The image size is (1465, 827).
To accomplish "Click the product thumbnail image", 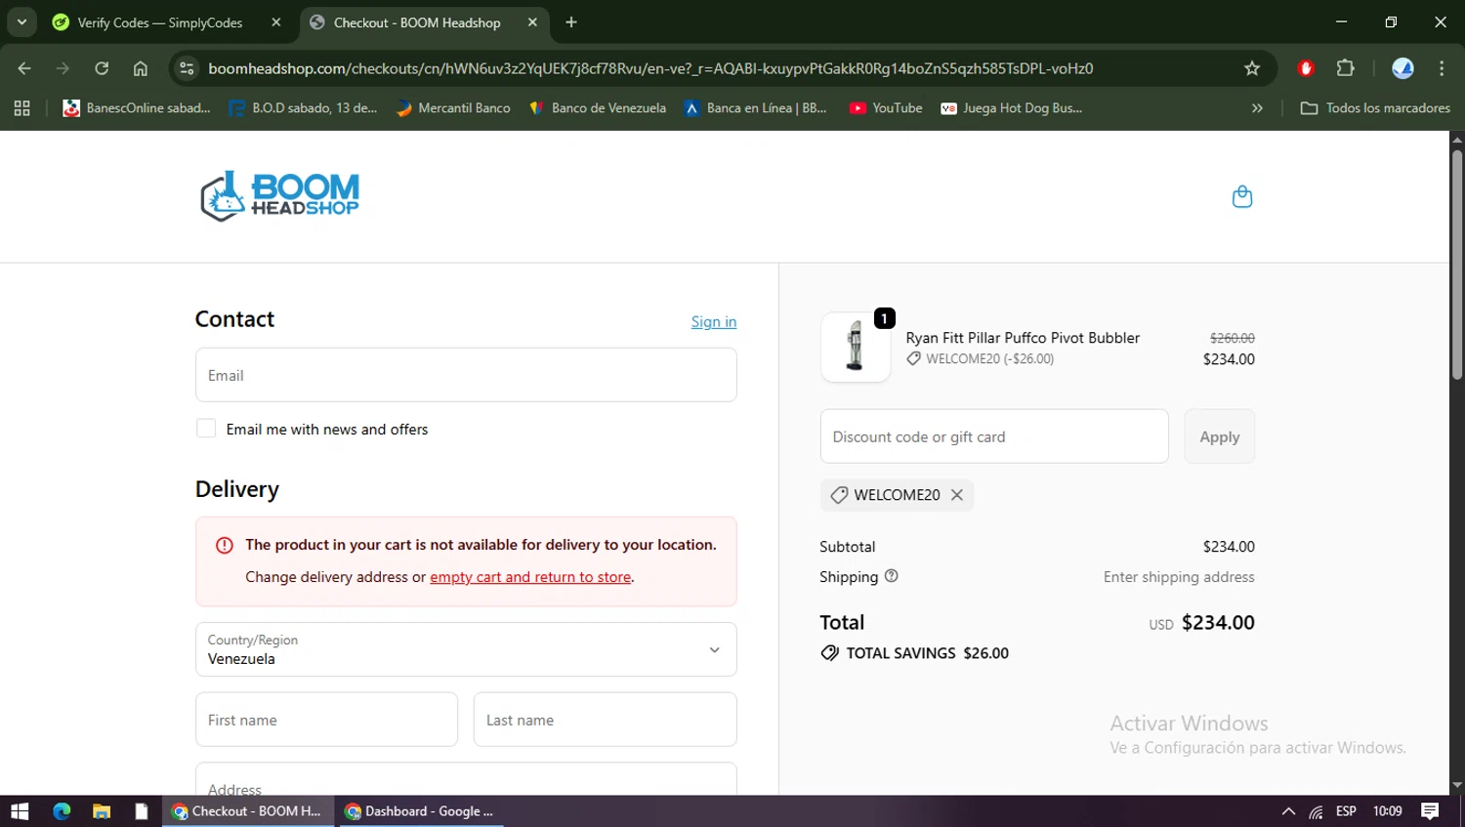I will tap(856, 347).
